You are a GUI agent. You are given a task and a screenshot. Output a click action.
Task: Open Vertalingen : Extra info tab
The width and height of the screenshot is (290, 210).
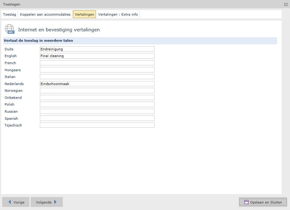(118, 14)
